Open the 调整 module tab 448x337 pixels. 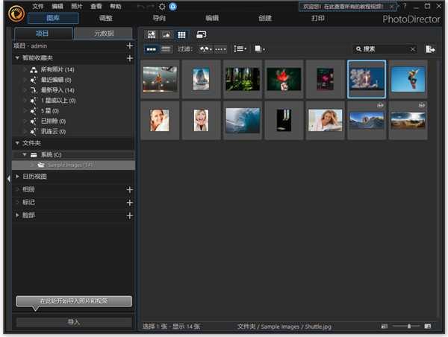click(x=106, y=18)
